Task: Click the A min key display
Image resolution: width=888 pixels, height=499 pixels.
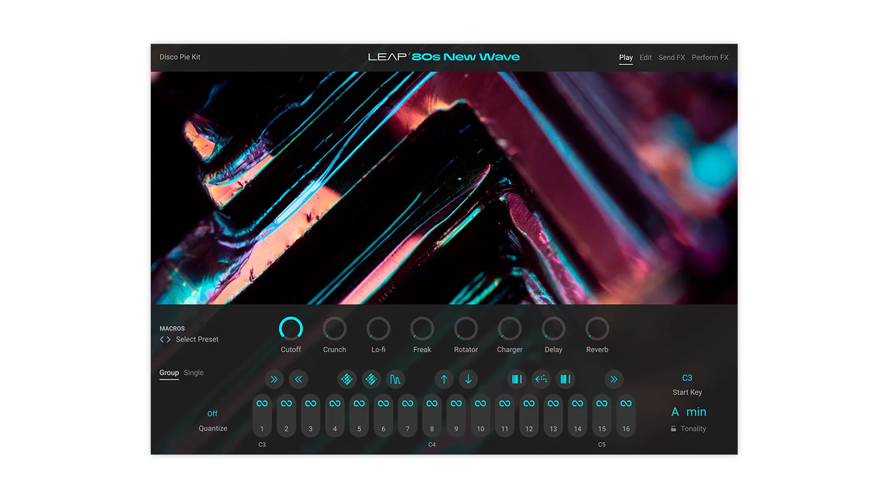Action: [x=689, y=412]
